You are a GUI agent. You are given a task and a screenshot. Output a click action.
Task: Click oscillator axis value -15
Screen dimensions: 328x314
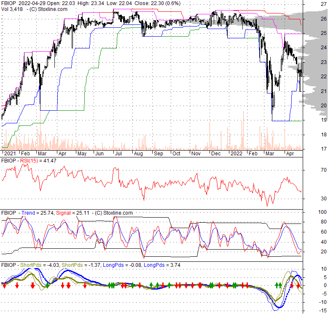(x=323, y=311)
